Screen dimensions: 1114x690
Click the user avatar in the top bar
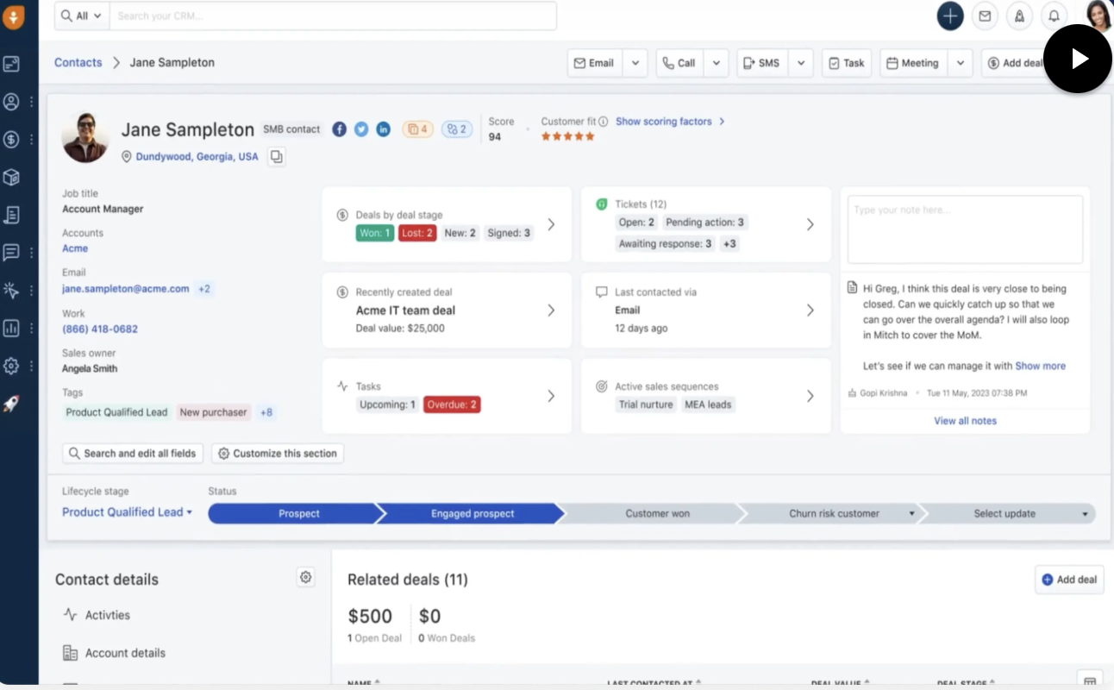pos(1098,16)
